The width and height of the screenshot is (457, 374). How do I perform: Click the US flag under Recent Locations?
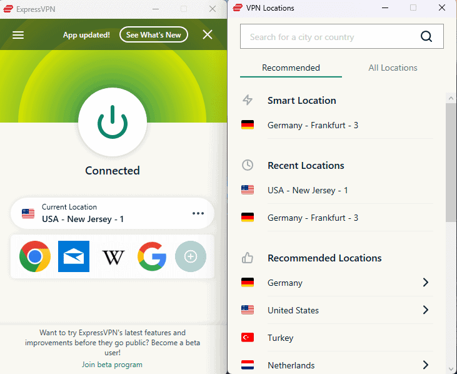pyautogui.click(x=248, y=190)
